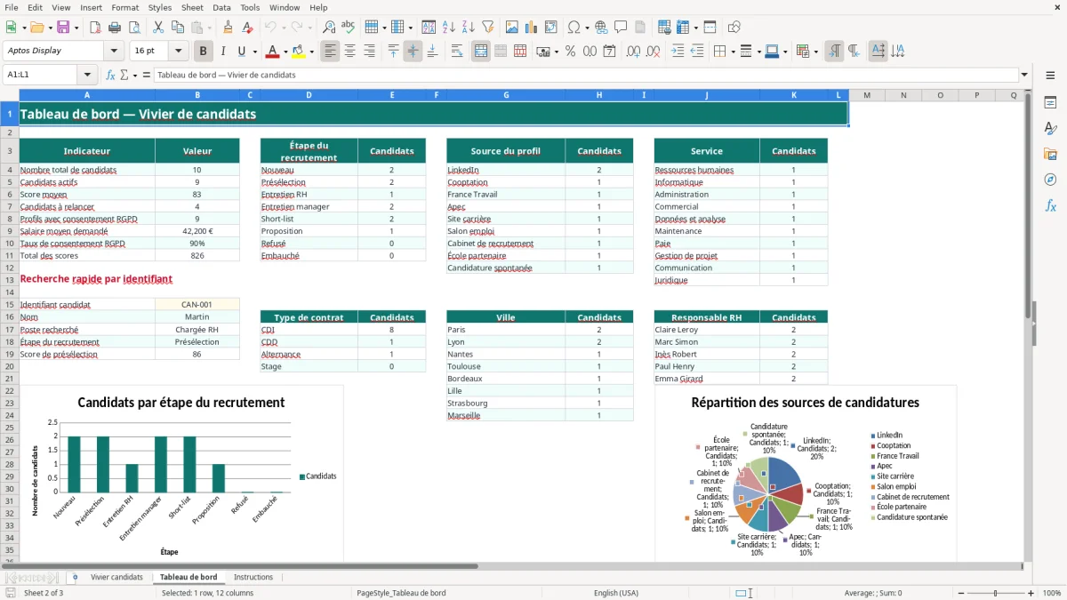
Task: Open sidebar Styles deck
Action: pos(1050,129)
